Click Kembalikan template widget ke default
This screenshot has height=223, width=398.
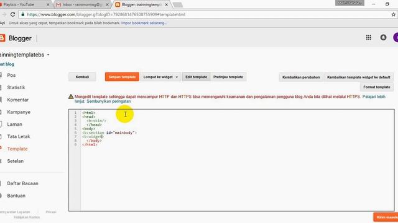[x=358, y=77]
